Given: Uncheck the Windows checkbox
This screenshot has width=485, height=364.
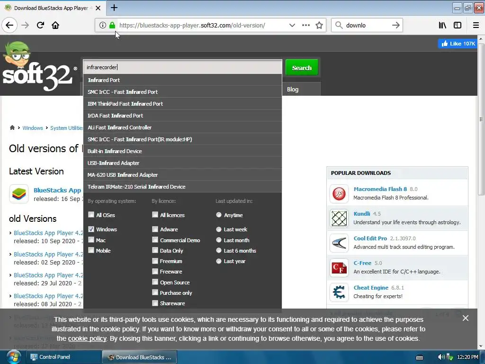Looking at the screenshot, I should point(91,229).
